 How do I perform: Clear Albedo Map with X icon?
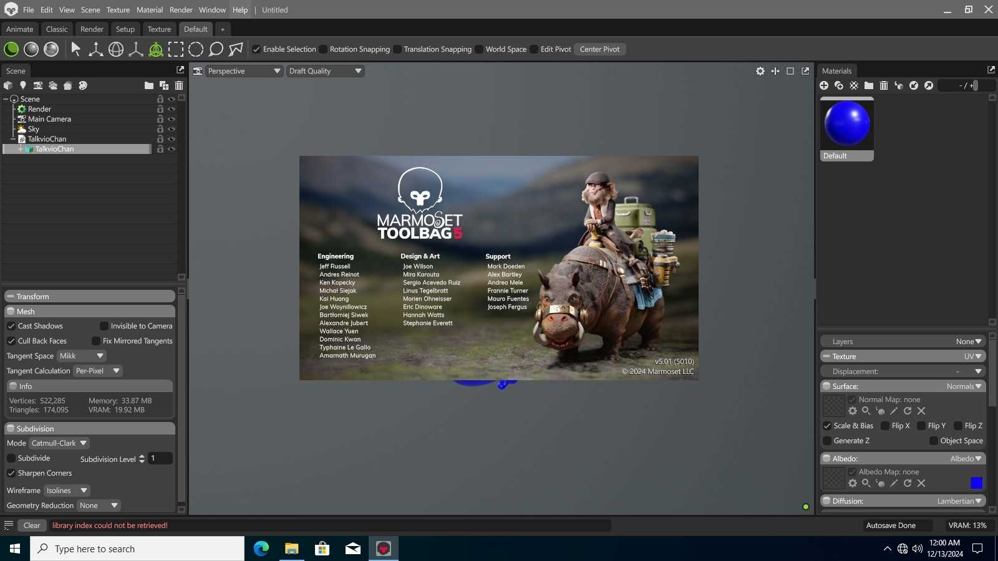click(x=921, y=483)
